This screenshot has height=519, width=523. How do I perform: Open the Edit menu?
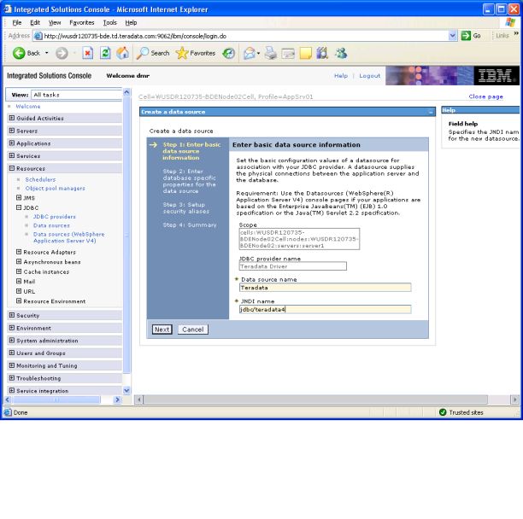point(35,23)
